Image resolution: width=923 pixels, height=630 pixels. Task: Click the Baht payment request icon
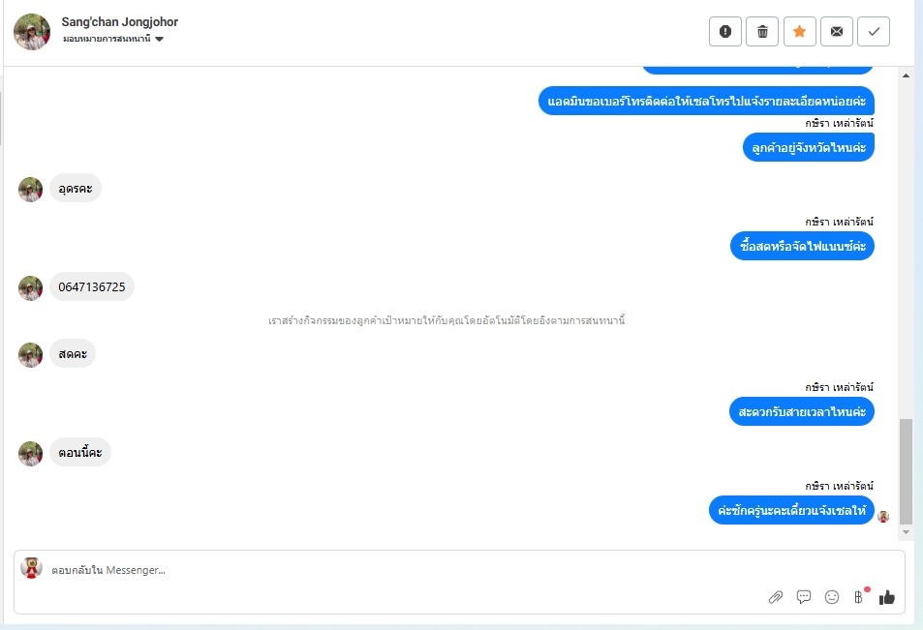click(859, 597)
